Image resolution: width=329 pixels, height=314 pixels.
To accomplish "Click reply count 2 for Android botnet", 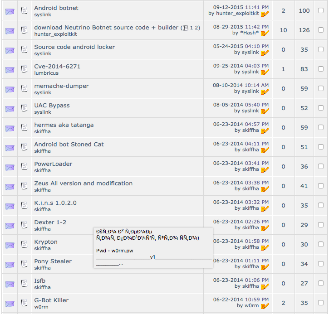I will tap(283, 11).
